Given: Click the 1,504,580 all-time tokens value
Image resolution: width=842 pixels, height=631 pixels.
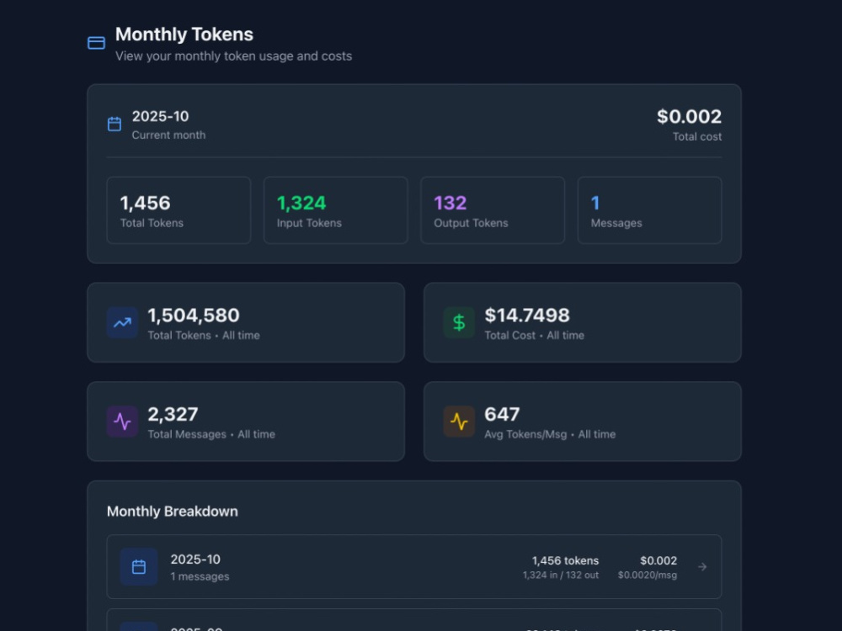Looking at the screenshot, I should [194, 315].
